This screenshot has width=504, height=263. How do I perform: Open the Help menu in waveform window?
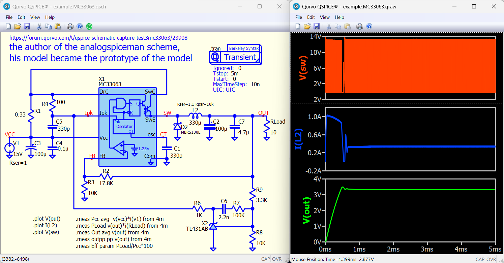click(x=339, y=17)
